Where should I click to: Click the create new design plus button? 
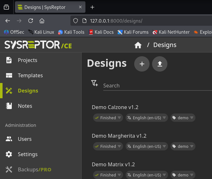(x=142, y=64)
